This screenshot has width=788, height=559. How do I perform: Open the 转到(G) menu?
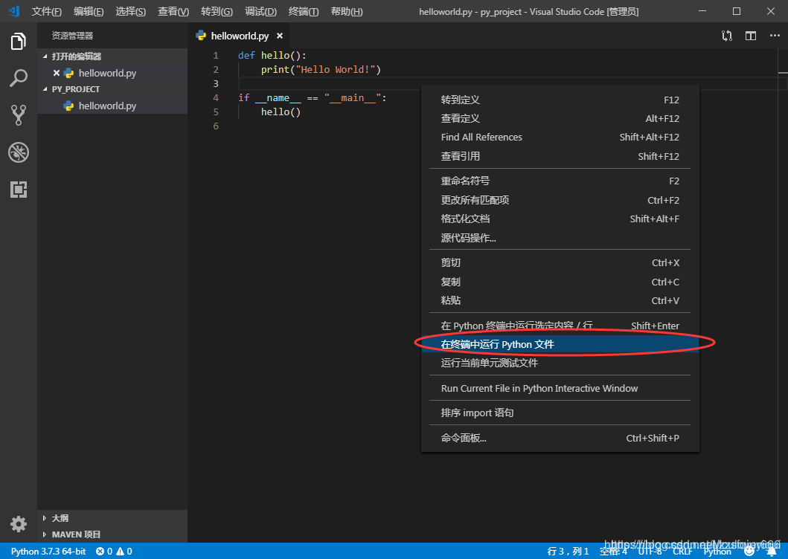click(217, 11)
